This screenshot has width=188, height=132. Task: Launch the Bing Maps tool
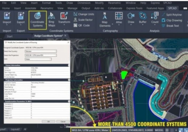51,19
